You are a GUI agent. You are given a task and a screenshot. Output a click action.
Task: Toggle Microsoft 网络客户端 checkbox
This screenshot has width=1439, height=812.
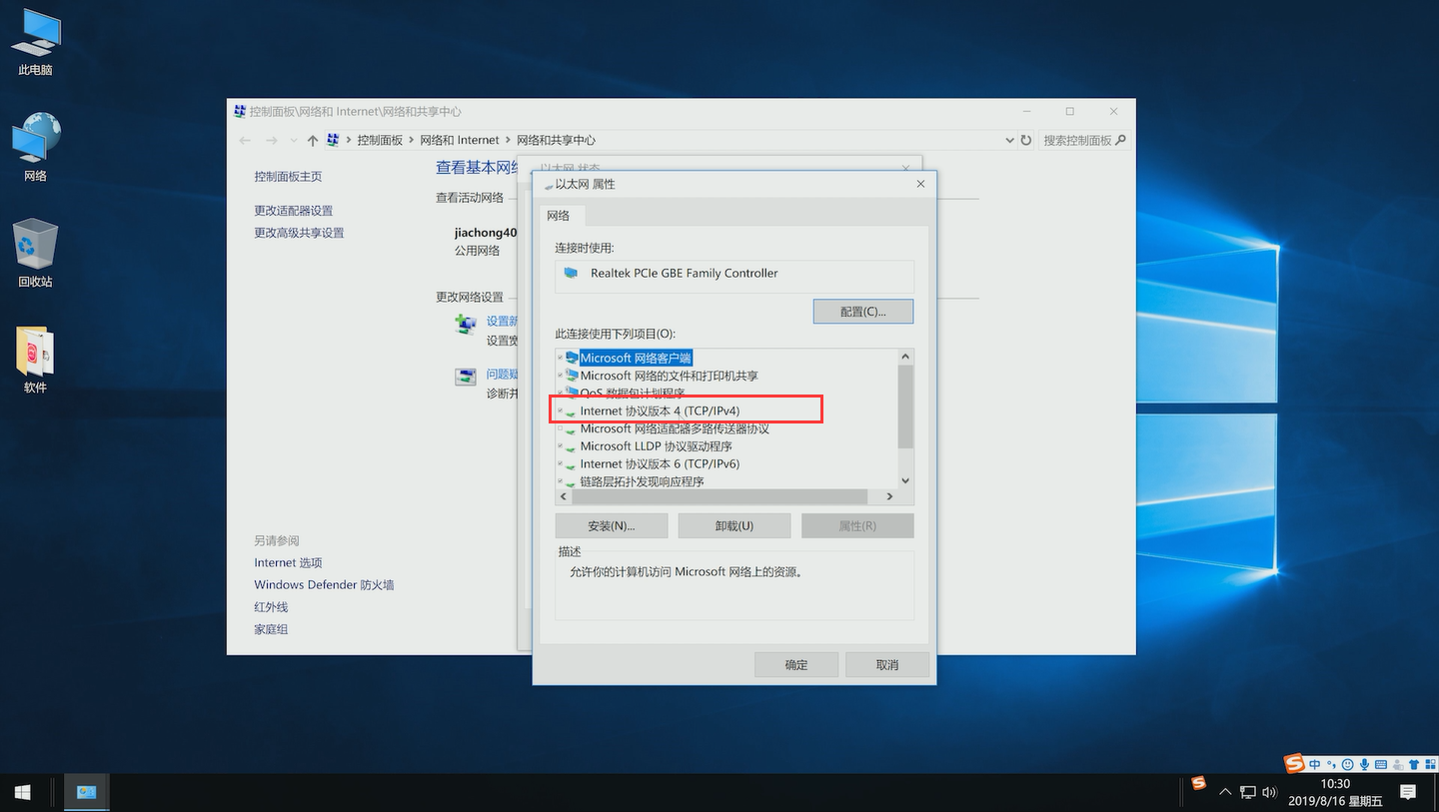(560, 358)
